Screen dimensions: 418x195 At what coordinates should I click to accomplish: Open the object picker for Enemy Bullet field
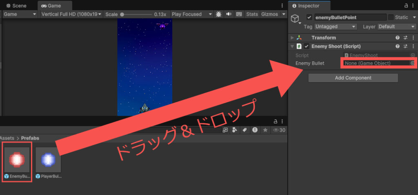tap(412, 63)
